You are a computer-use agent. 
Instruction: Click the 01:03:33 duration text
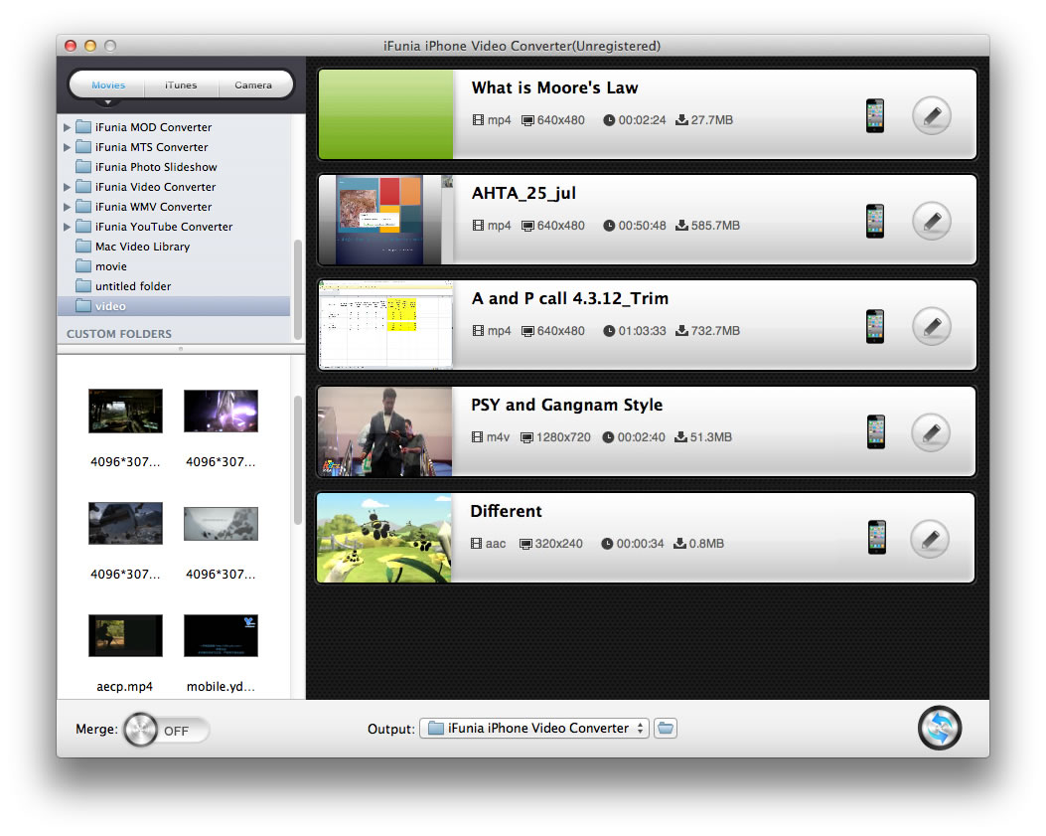pos(642,331)
